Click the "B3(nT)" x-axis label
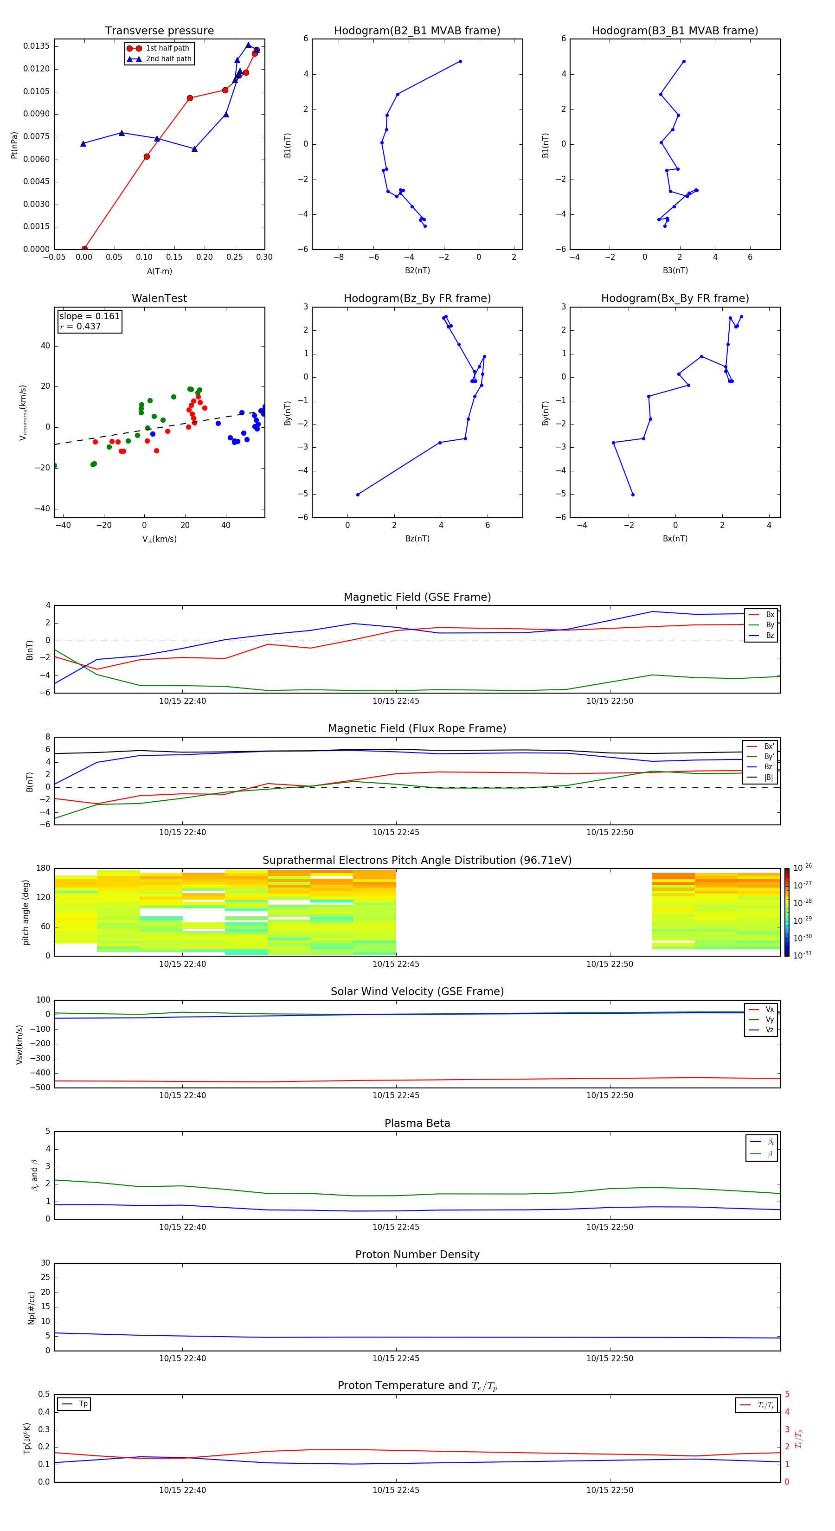Screen dimensions: 835x1531 (x=675, y=270)
